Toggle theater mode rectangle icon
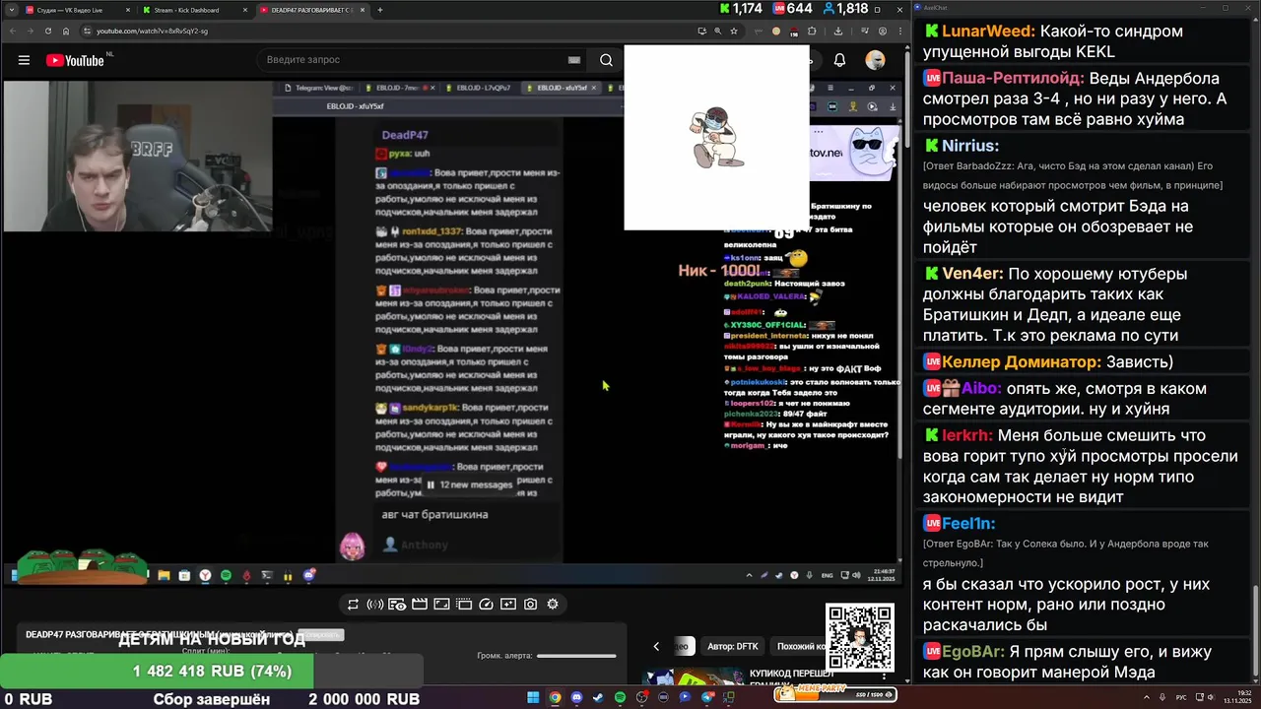The width and height of the screenshot is (1261, 709). pyautogui.click(x=441, y=605)
